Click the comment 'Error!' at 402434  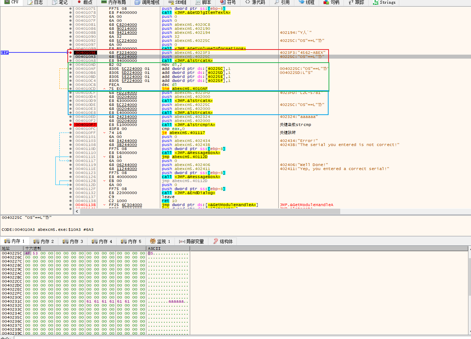299,141
